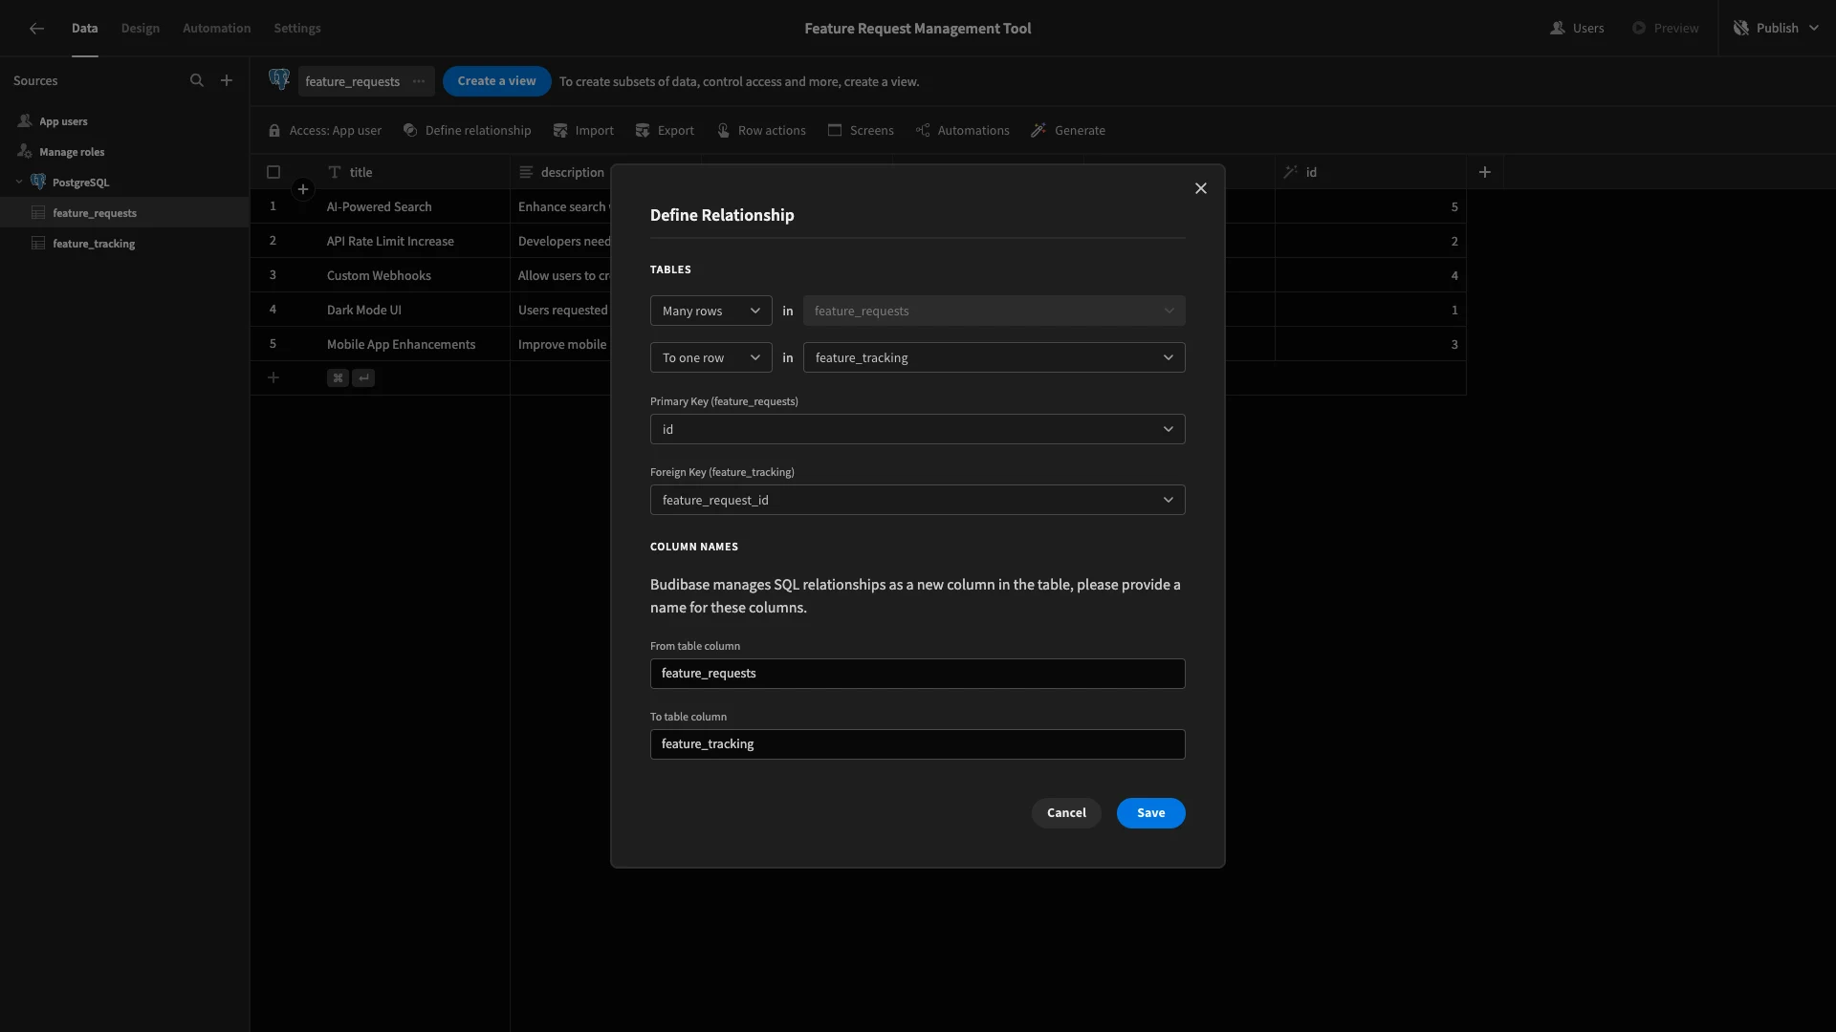Open Publish dropdown menu
1836x1032 pixels.
(1779, 29)
